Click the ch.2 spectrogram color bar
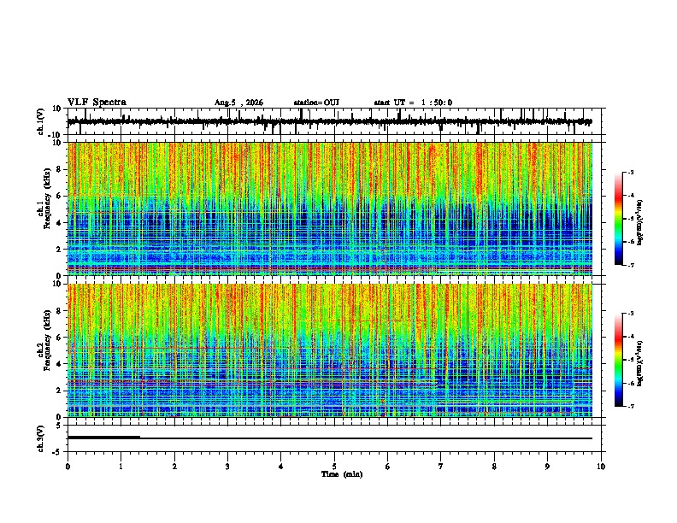This screenshot has height=523, width=677. coord(619,360)
